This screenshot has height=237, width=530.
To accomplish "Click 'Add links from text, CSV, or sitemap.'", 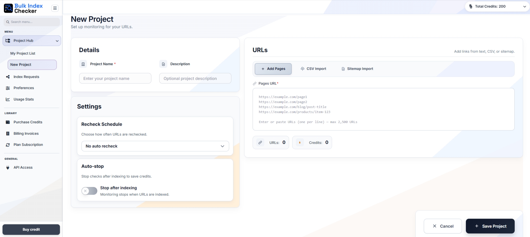I will [484, 51].
